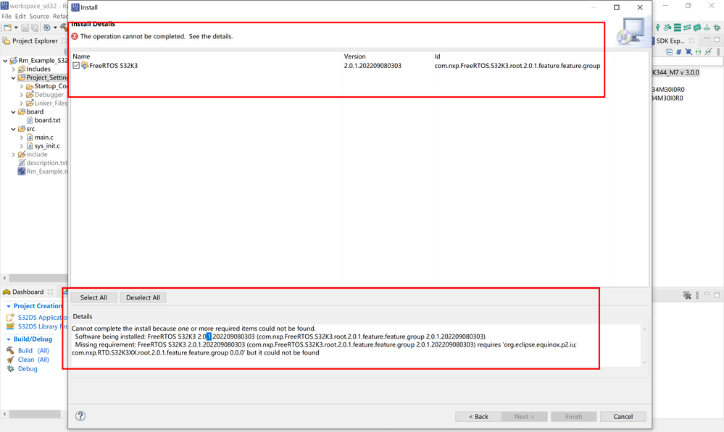The width and height of the screenshot is (724, 432).
Task: Expand the Debugger folder
Action: click(21, 95)
